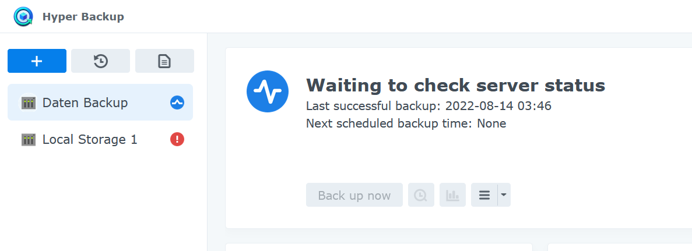
Task: Click the Hyper Backup title text
Action: pos(83,17)
